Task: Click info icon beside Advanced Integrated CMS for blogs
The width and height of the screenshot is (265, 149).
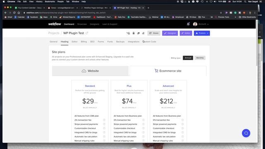Action: tap(183, 132)
